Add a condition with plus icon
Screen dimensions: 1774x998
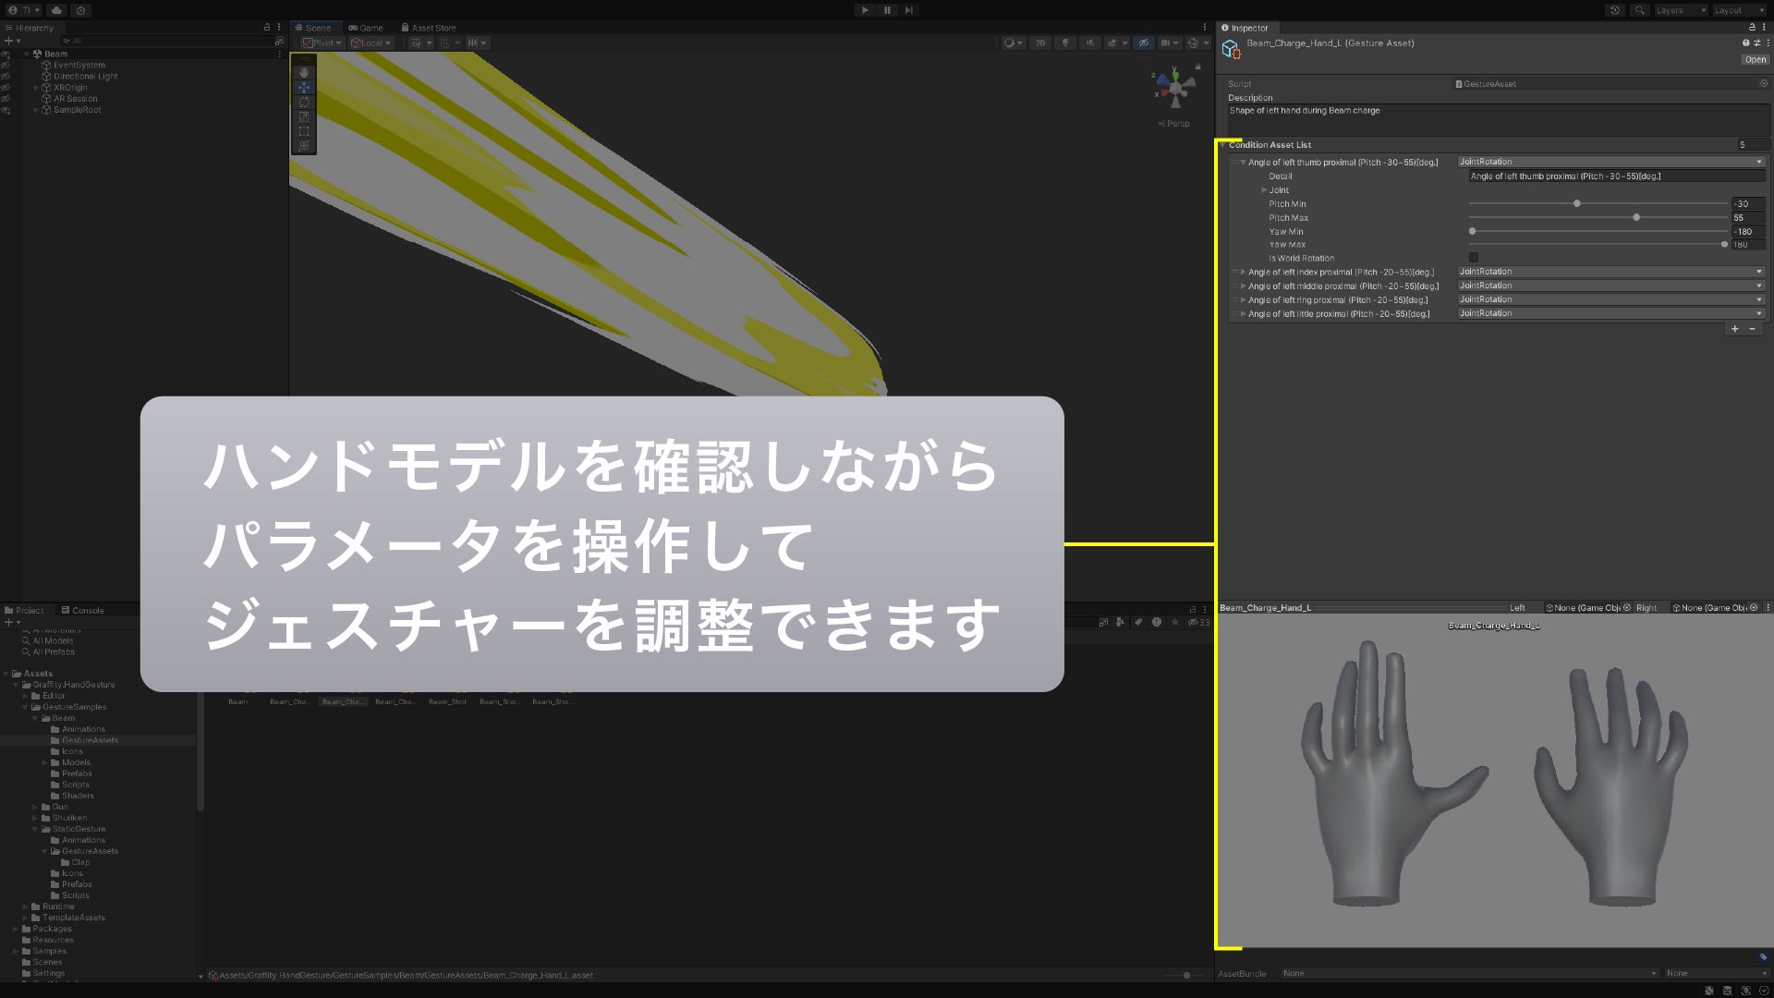click(x=1734, y=329)
